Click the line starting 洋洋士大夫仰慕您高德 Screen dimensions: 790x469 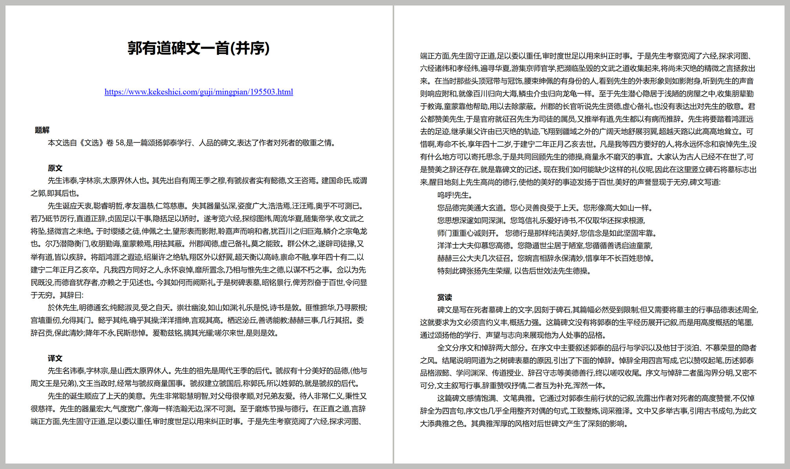pos(544,246)
